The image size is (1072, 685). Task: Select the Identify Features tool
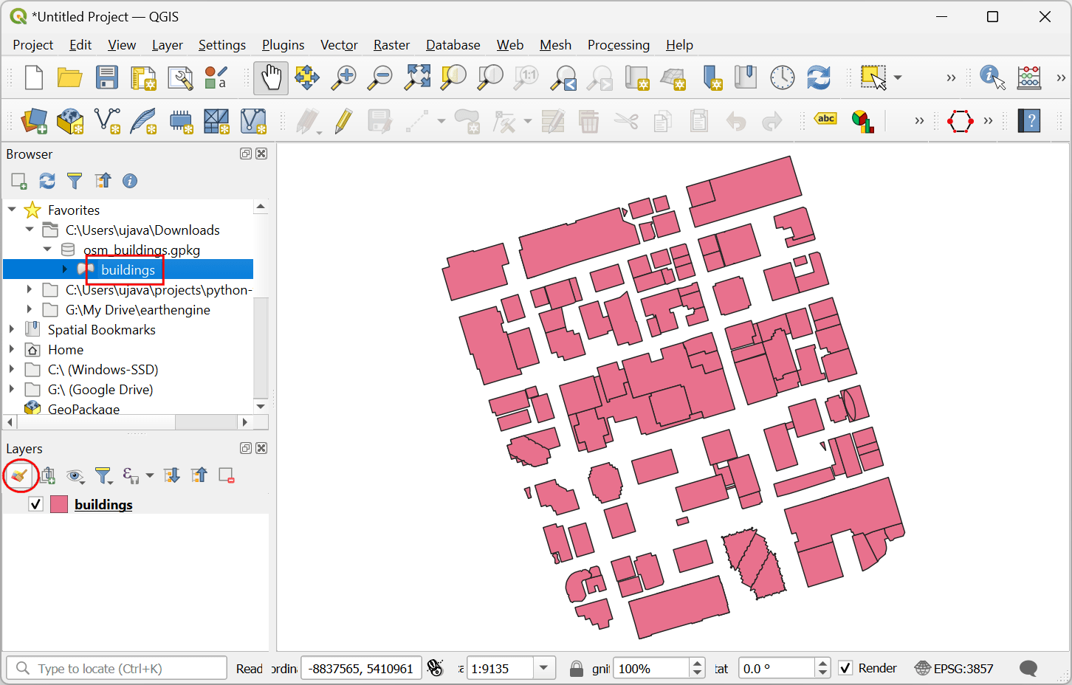tap(992, 78)
